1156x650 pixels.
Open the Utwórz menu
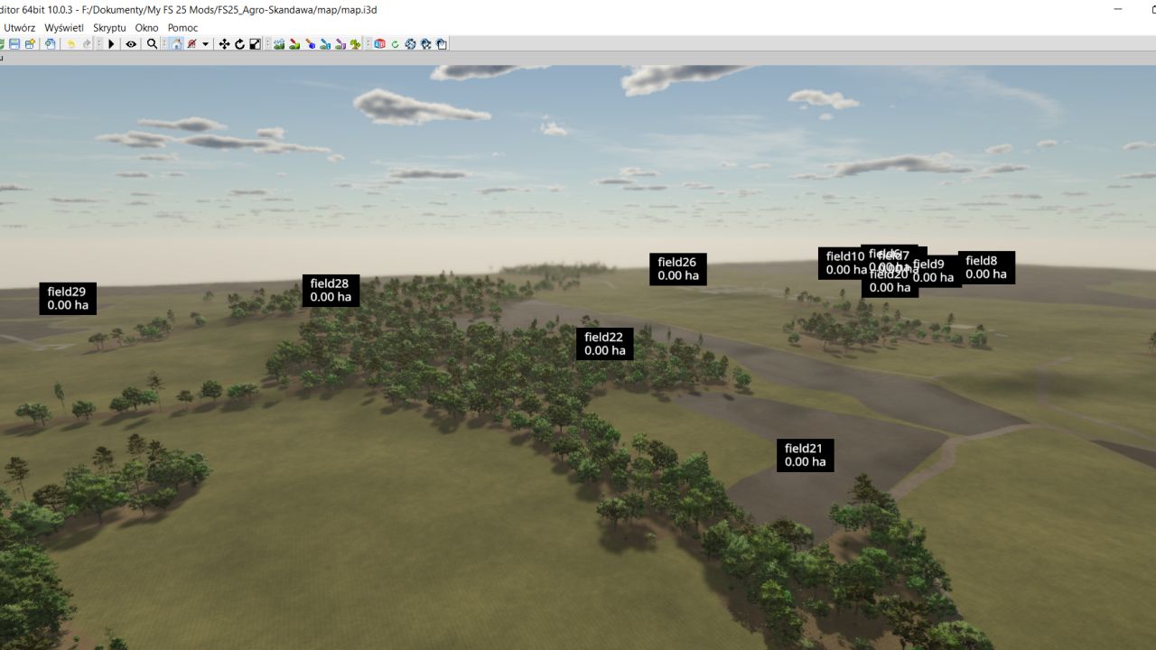coord(20,28)
